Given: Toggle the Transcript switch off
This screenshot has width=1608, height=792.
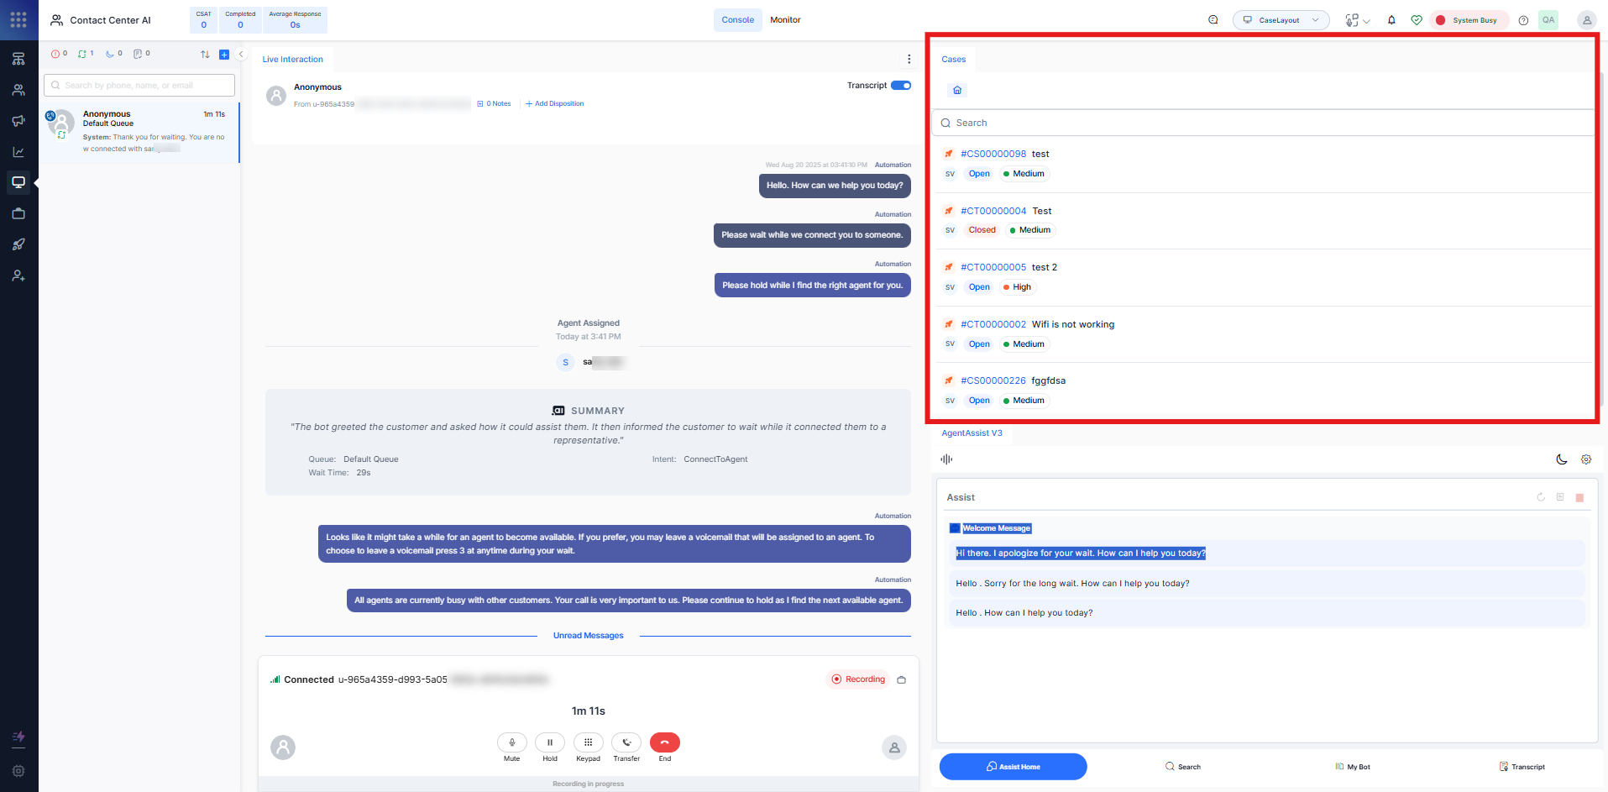Looking at the screenshot, I should click(x=901, y=86).
